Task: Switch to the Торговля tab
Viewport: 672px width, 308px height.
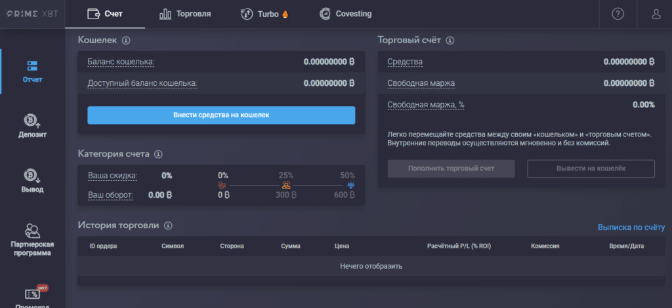Action: (x=185, y=14)
